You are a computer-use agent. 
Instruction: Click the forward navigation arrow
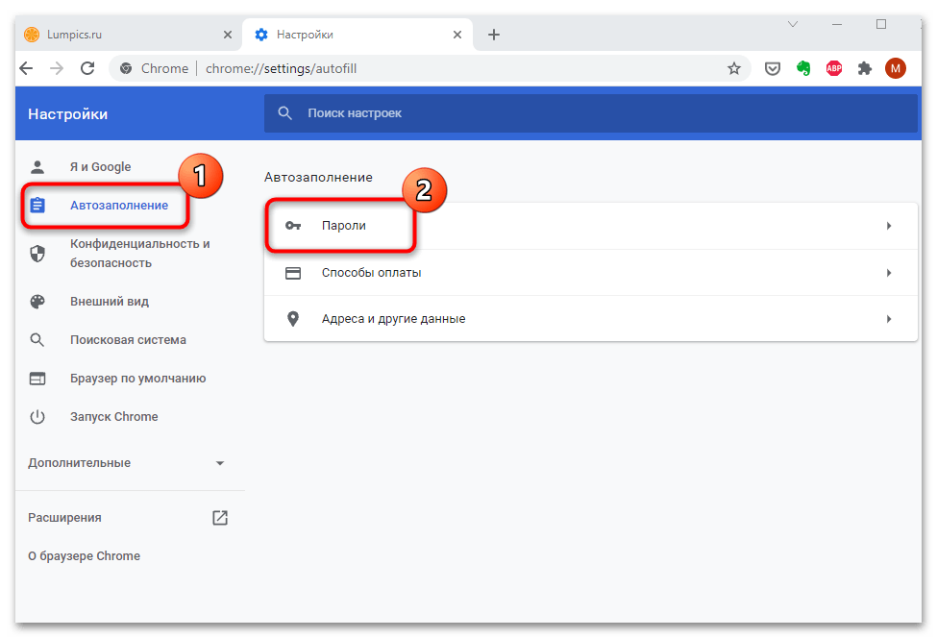57,68
